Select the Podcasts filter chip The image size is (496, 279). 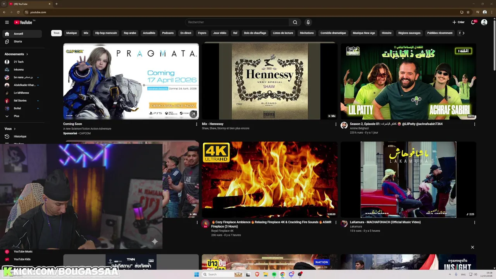168,33
